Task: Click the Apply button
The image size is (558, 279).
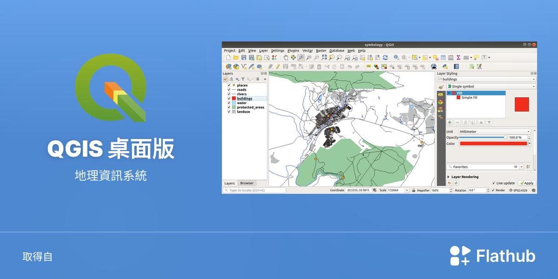Action: (527, 183)
